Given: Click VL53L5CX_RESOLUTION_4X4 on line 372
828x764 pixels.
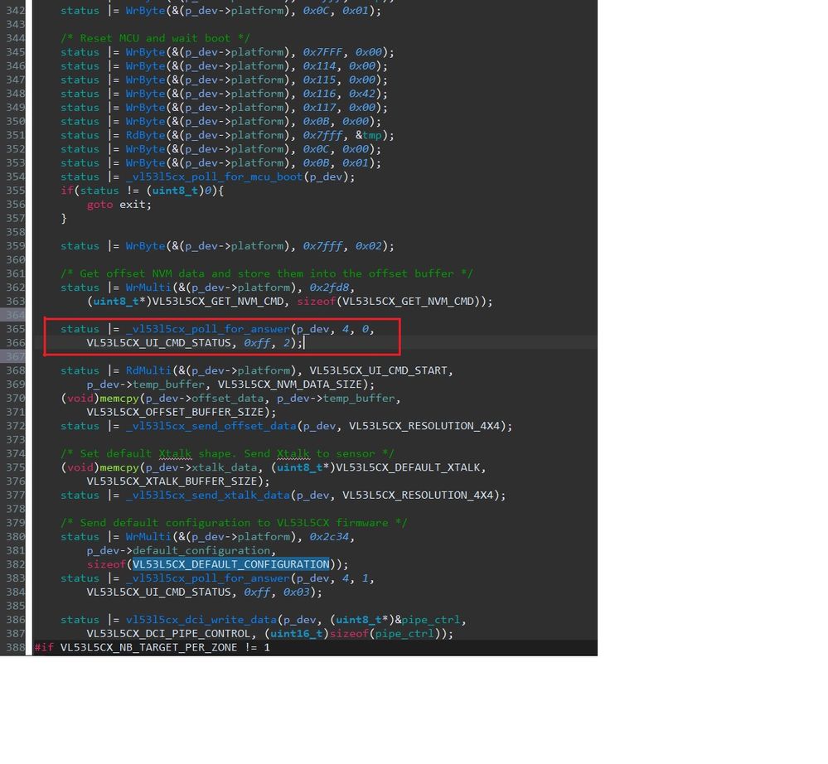Looking at the screenshot, I should [424, 426].
